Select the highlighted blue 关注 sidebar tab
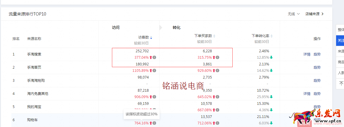Viewport: 344px width, 127px height. point(340,41)
